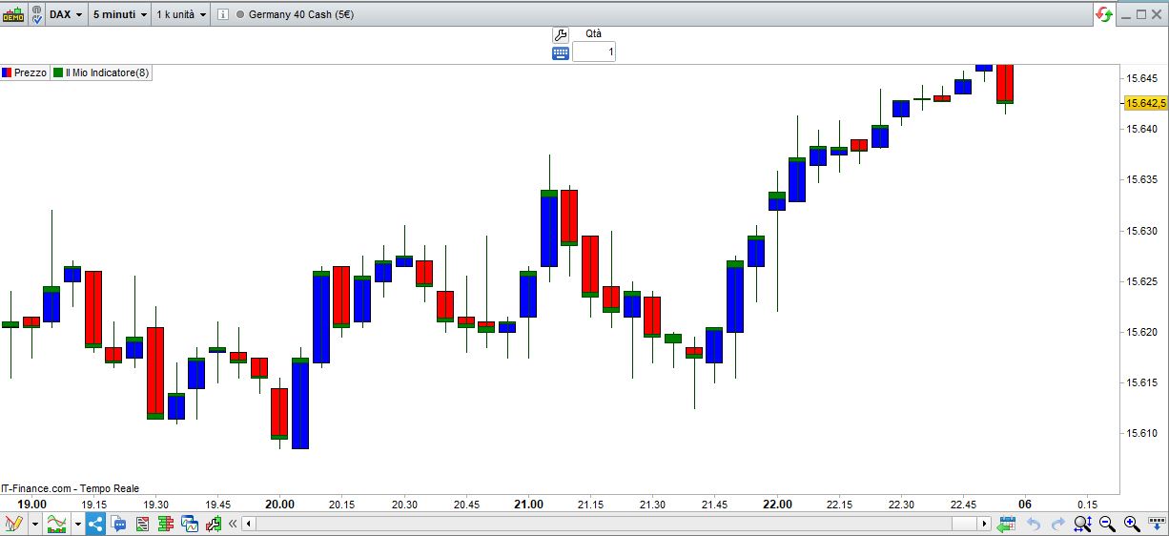Click the 15.642,5 current price tag
The width and height of the screenshot is (1169, 536).
point(1146,103)
